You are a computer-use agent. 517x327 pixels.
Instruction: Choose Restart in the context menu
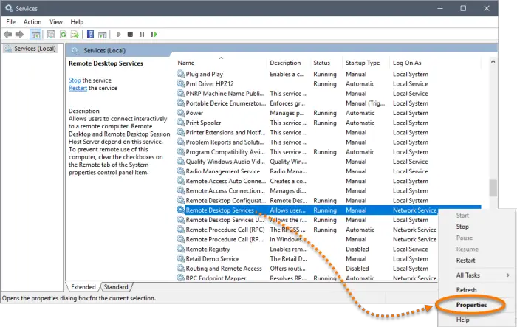pyautogui.click(x=465, y=260)
